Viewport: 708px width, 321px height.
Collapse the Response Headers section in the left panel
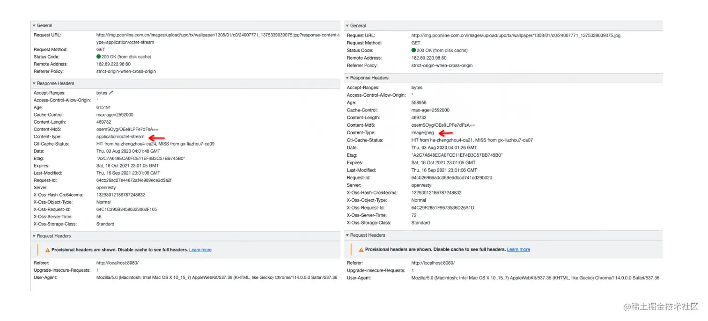click(34, 83)
